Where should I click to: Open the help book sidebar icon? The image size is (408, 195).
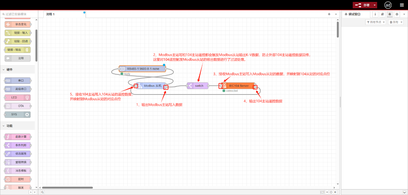tap(382, 14)
